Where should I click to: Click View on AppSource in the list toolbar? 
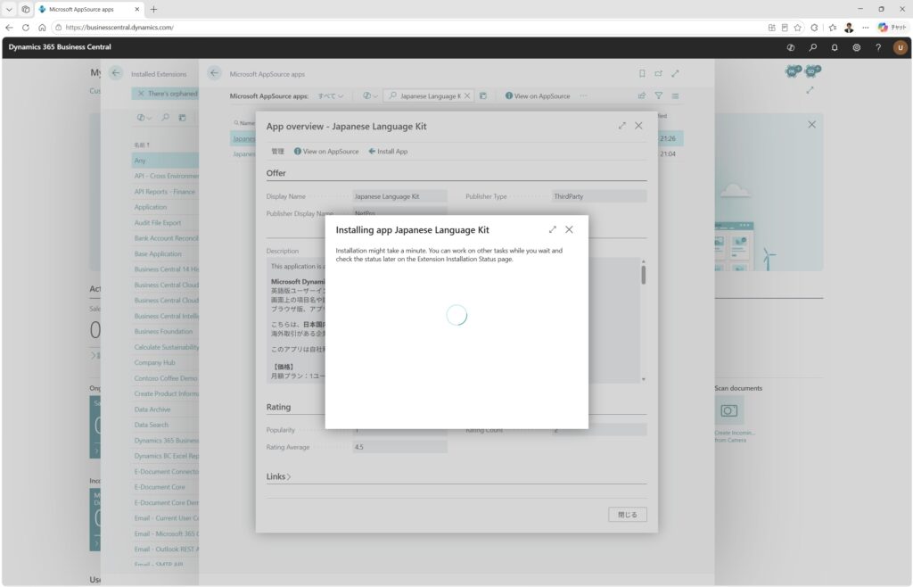click(x=538, y=96)
